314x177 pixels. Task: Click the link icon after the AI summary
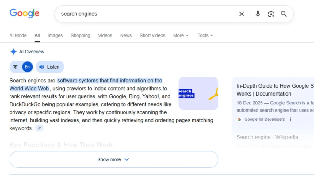pyautogui.click(x=39, y=128)
